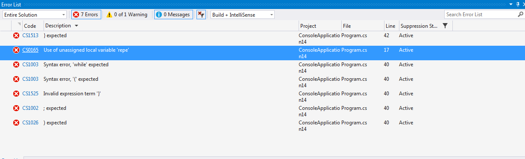Open the Entire Solution scope dropdown

35,15
